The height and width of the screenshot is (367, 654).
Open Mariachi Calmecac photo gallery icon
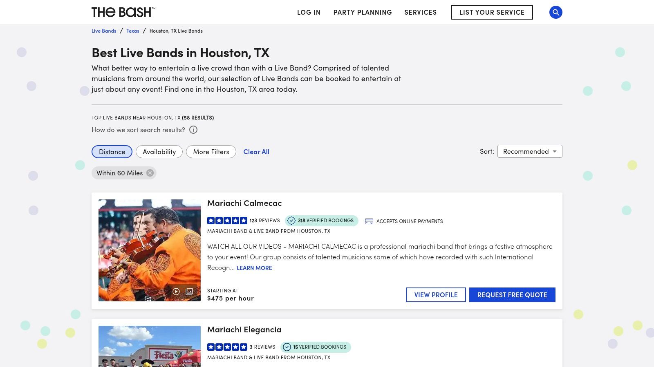189,291
